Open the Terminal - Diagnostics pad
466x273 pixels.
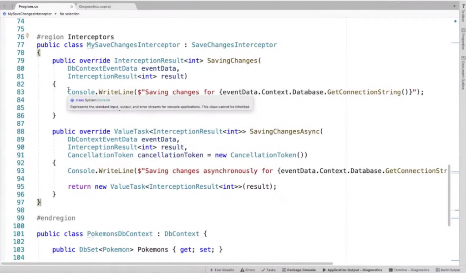coord(409,270)
